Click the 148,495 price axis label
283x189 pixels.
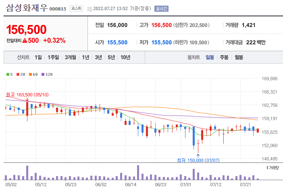(270, 159)
